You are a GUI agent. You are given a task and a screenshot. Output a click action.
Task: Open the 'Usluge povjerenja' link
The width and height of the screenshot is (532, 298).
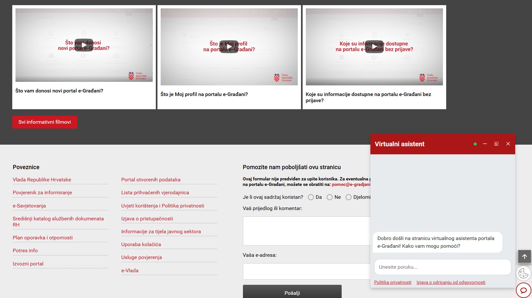click(x=142, y=257)
